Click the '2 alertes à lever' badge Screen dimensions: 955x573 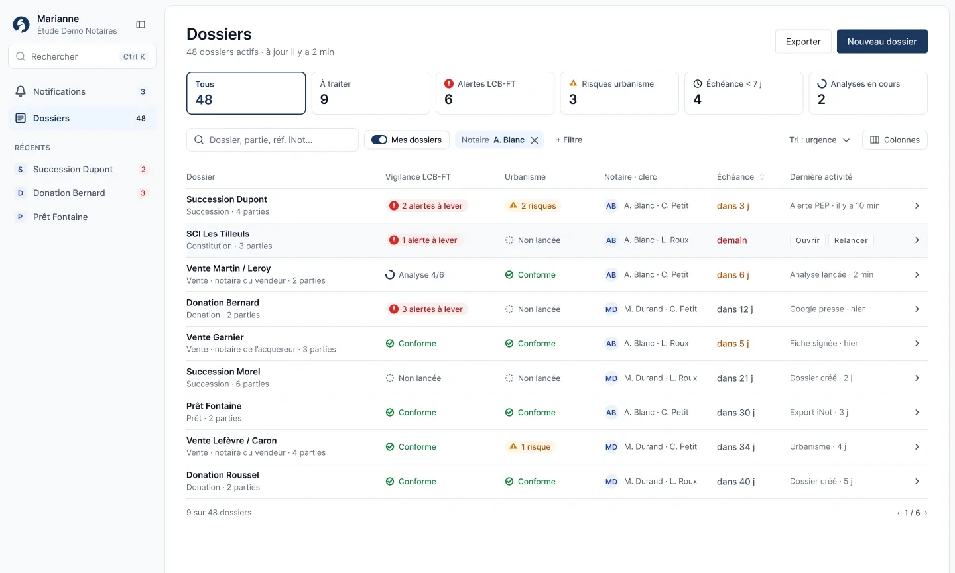tap(427, 206)
